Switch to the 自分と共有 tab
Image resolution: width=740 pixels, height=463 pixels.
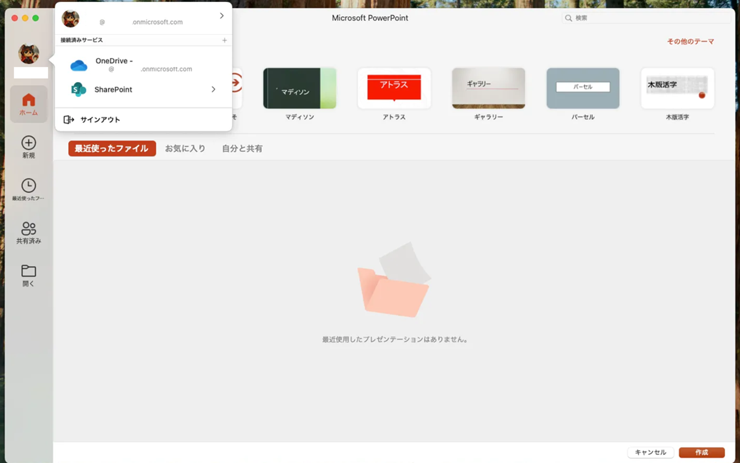[242, 148]
